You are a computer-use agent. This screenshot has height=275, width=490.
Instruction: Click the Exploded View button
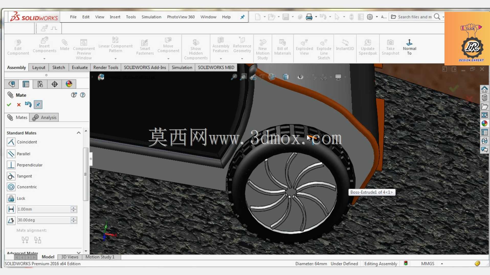304,47
